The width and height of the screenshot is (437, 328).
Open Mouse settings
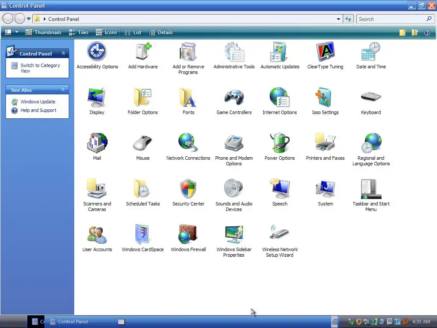(143, 147)
